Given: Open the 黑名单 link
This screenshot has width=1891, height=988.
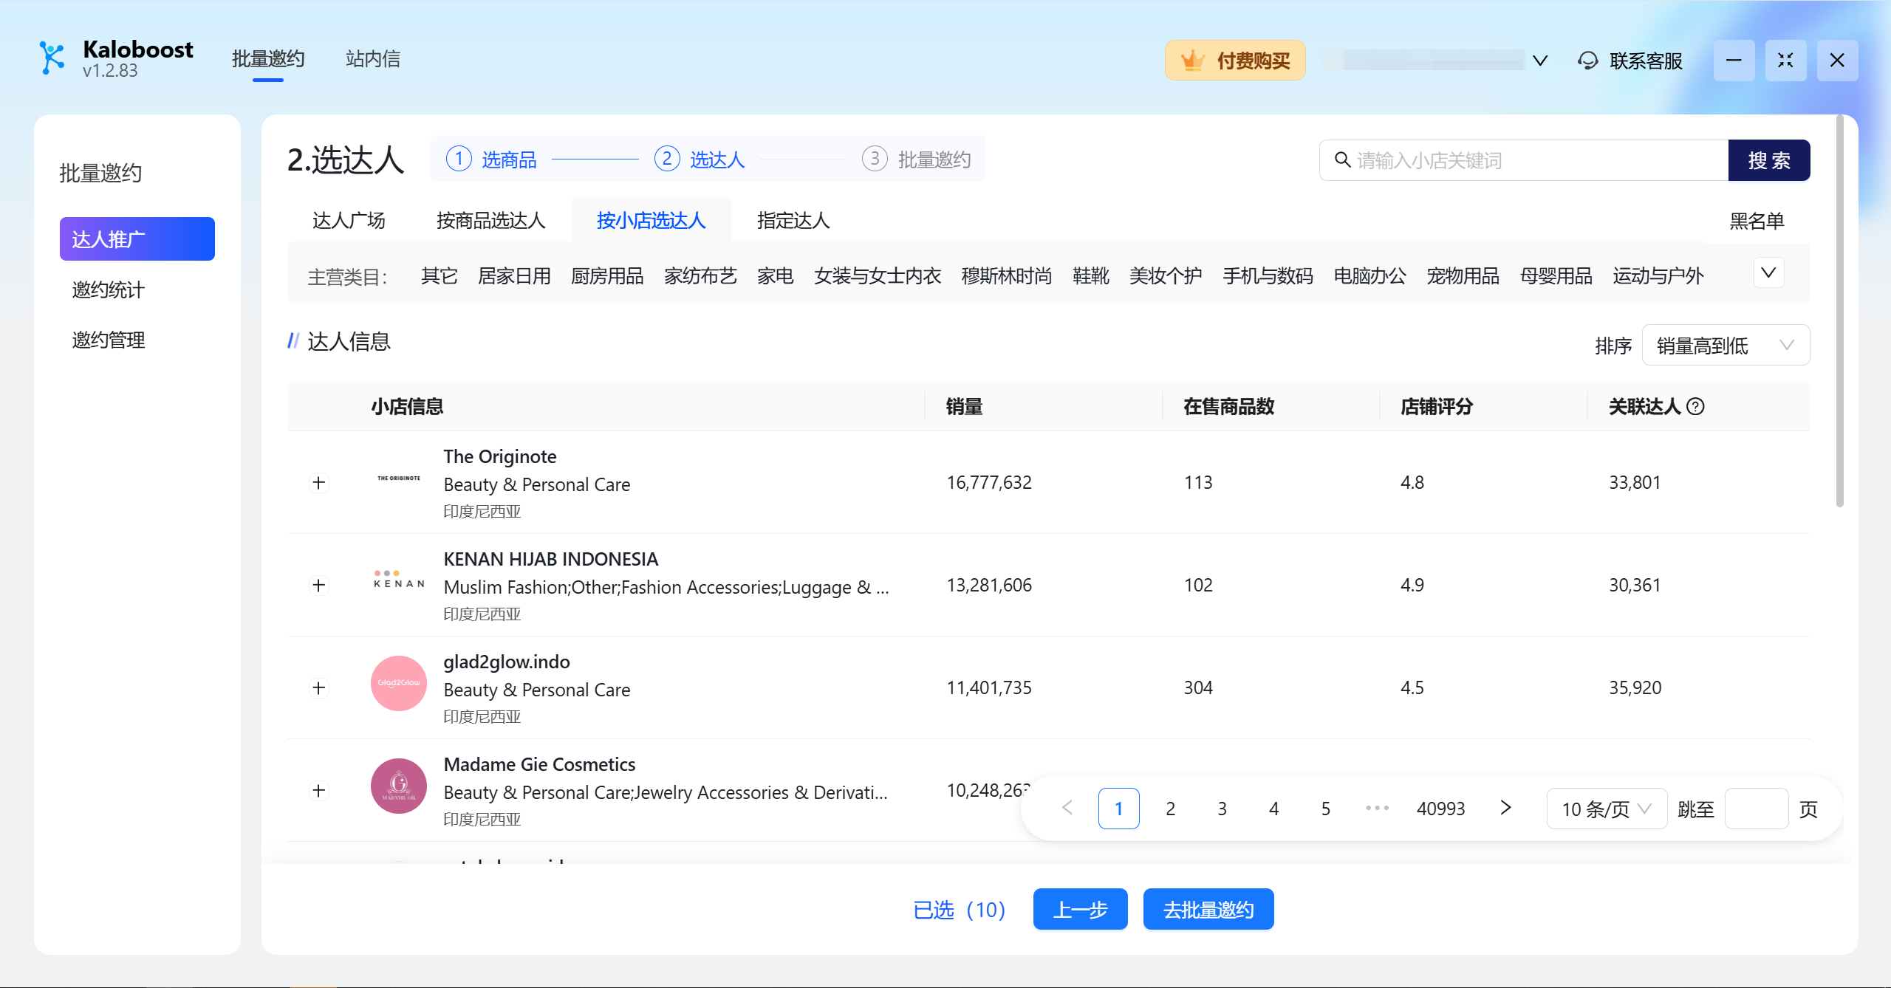Looking at the screenshot, I should (x=1757, y=221).
